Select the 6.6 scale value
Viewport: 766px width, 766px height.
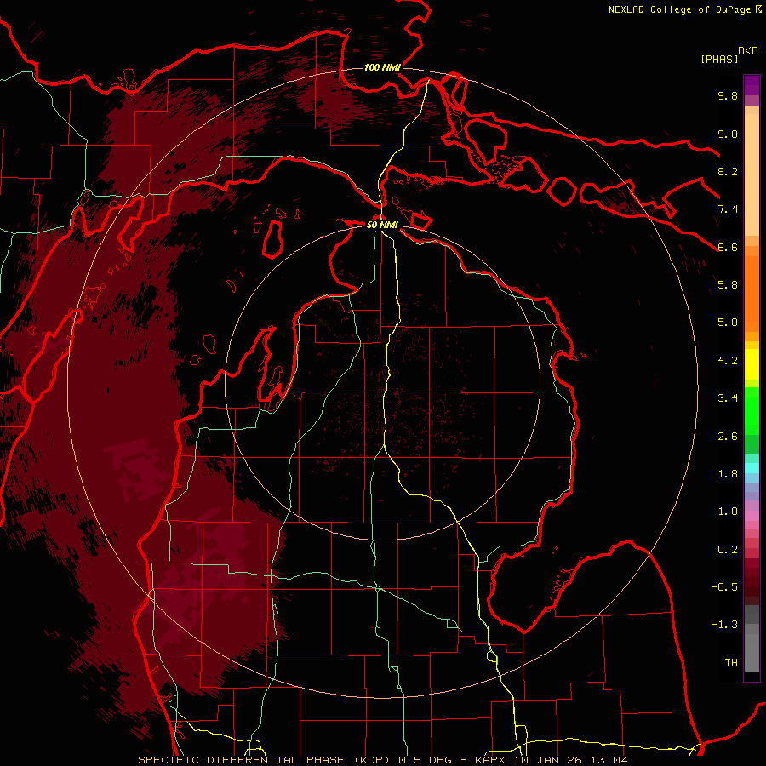(728, 247)
